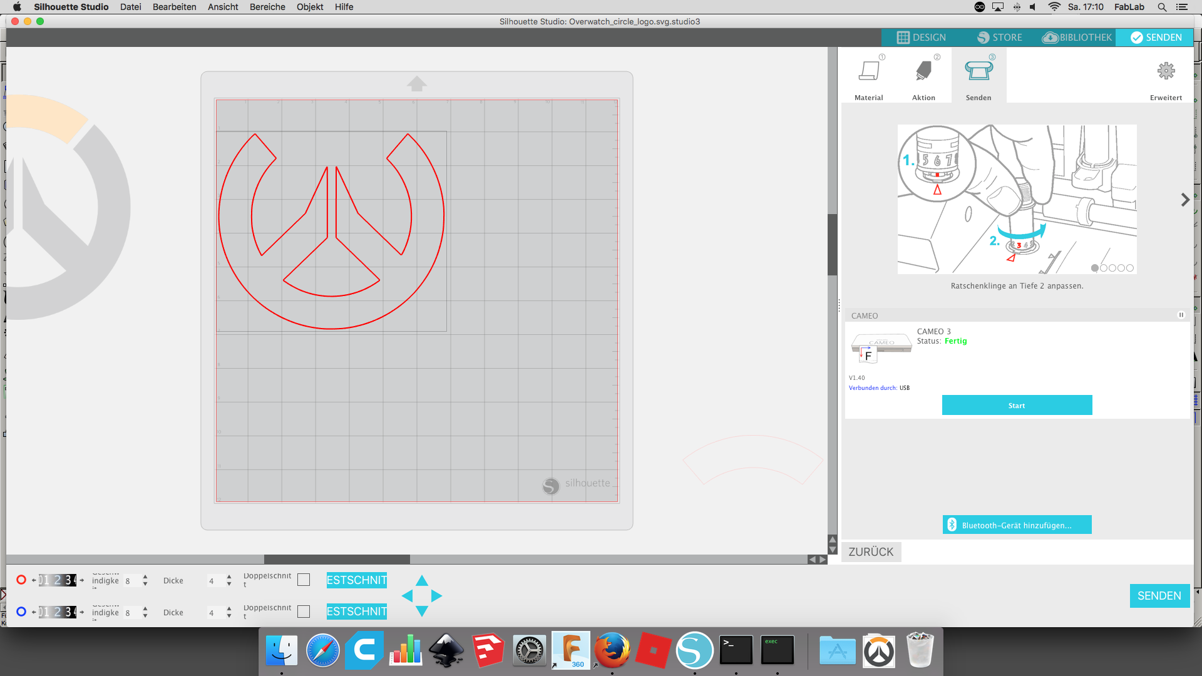Open Spotlight search in menu bar
1202x676 pixels.
[1162, 7]
